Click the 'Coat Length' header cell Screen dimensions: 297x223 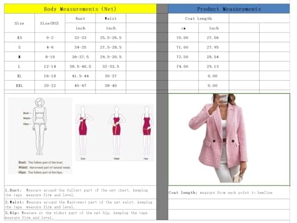point(198,18)
